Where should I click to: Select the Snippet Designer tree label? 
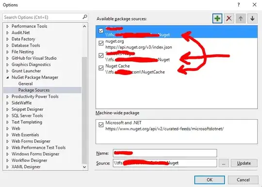coord(27,109)
